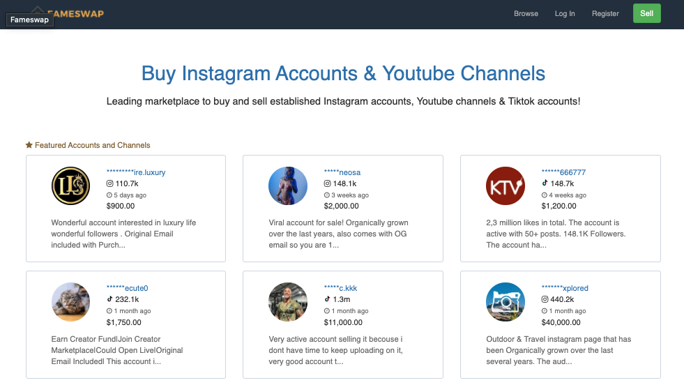Image resolution: width=684 pixels, height=385 pixels.
Task: Open the Browse menu item
Action: pos(526,13)
